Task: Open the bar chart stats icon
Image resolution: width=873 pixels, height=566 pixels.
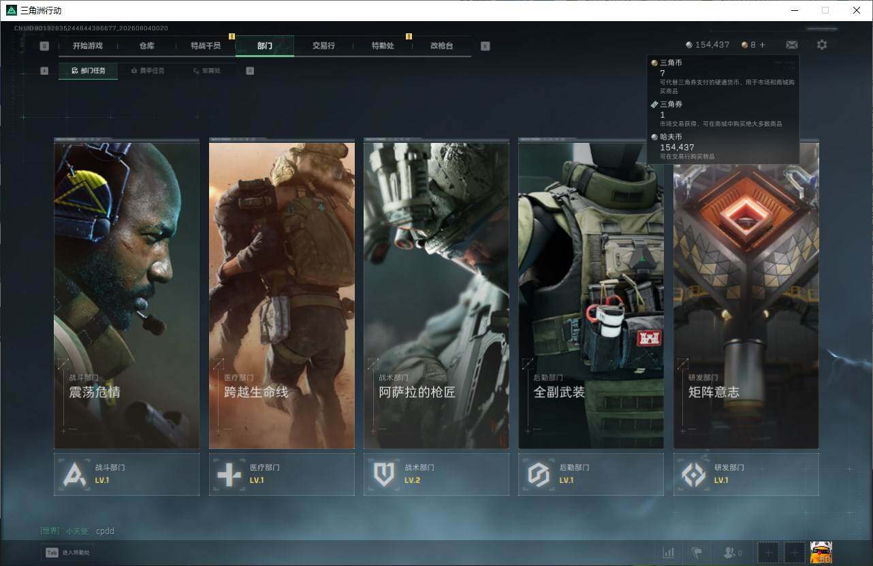Action: pyautogui.click(x=668, y=553)
